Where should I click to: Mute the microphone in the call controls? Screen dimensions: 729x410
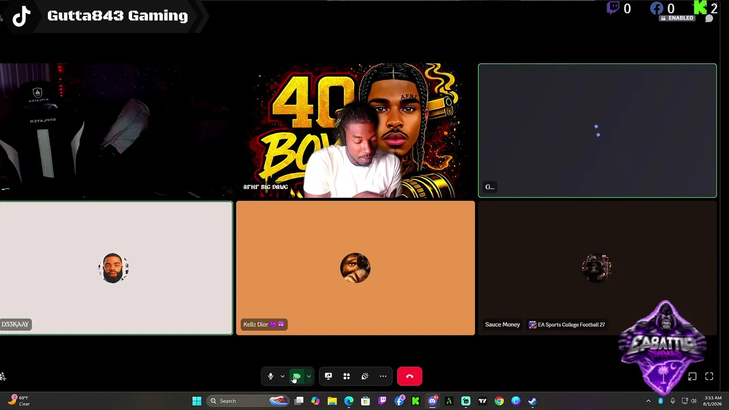tap(271, 376)
